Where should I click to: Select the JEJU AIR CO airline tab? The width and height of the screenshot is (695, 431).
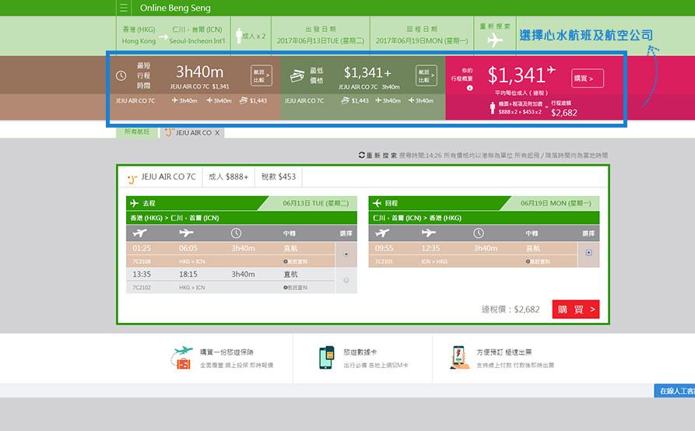pos(193,133)
